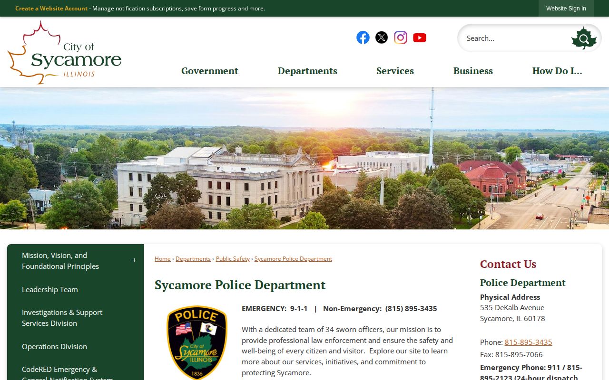
Task: Open the Business menu
Action: [x=473, y=71]
